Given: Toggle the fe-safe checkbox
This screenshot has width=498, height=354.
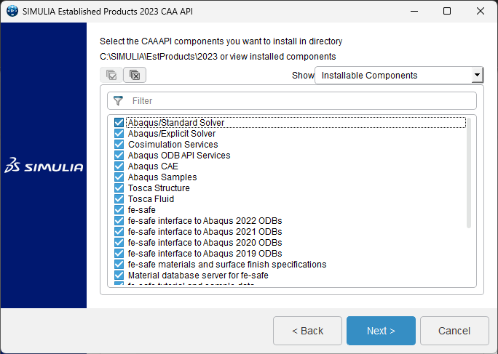Looking at the screenshot, I should coord(119,209).
